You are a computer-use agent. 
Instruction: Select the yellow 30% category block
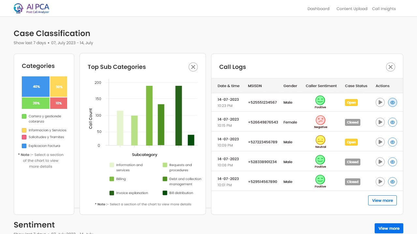coord(59,86)
